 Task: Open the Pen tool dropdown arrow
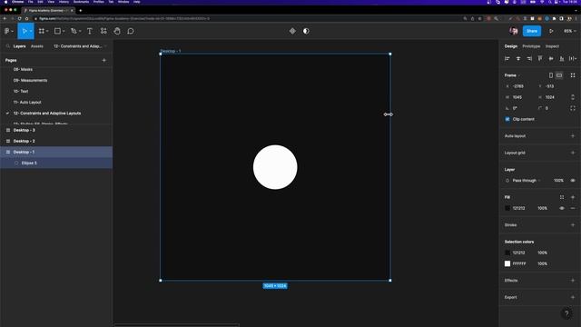coord(80,32)
